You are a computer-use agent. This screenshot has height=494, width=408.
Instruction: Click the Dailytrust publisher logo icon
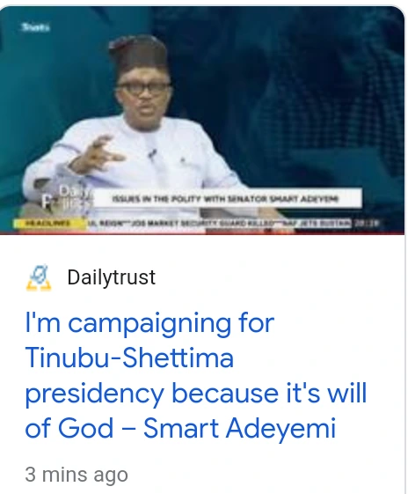coord(39,277)
